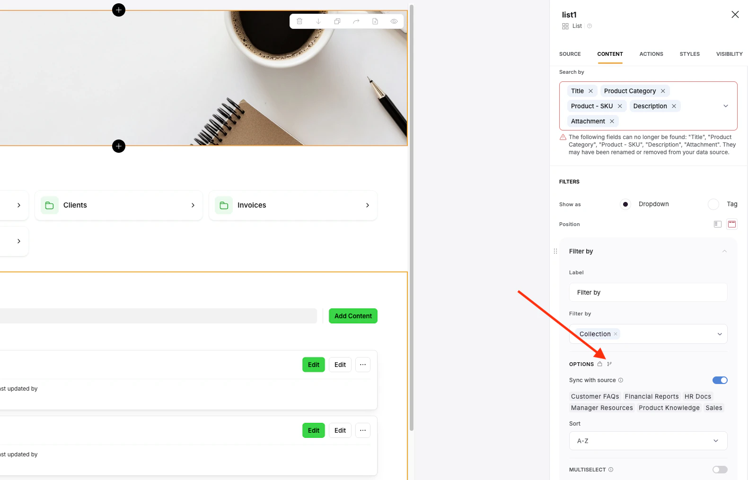Click the help icon beside List label
The height and width of the screenshot is (480, 748).
[590, 26]
